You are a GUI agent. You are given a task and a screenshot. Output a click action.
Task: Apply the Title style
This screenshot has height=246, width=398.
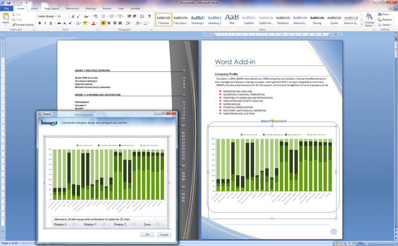232,20
